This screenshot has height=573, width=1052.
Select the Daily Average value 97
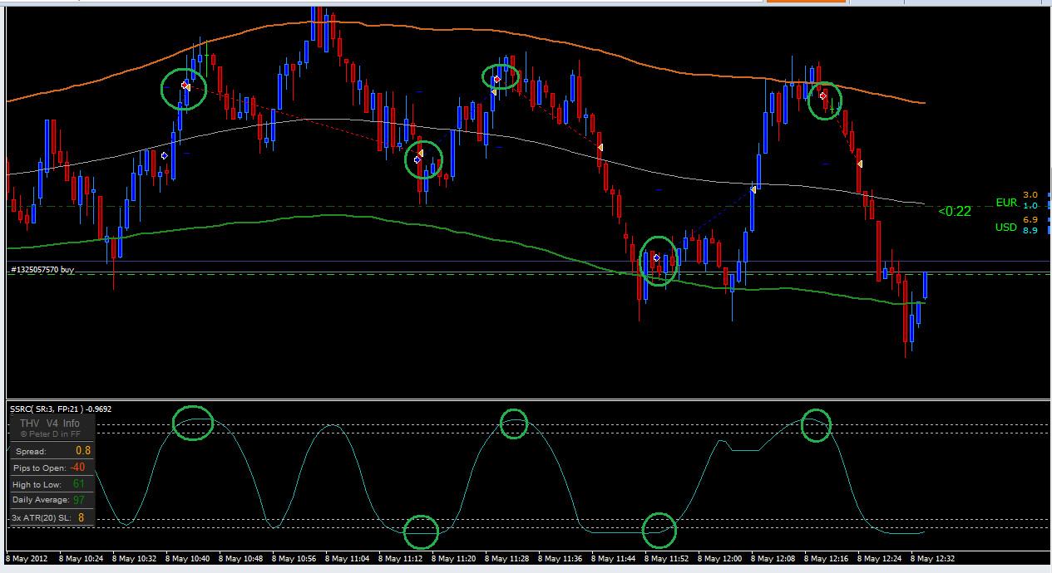pyautogui.click(x=80, y=501)
